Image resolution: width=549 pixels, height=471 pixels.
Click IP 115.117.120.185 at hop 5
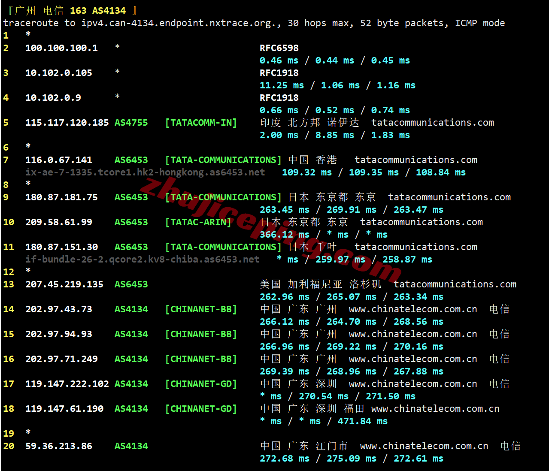coord(67,123)
